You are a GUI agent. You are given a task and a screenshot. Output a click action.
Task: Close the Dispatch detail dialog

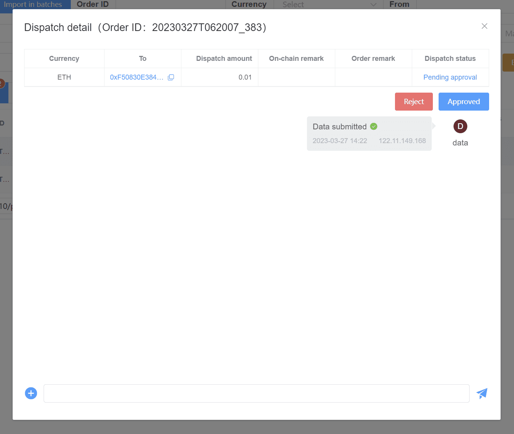[485, 26]
